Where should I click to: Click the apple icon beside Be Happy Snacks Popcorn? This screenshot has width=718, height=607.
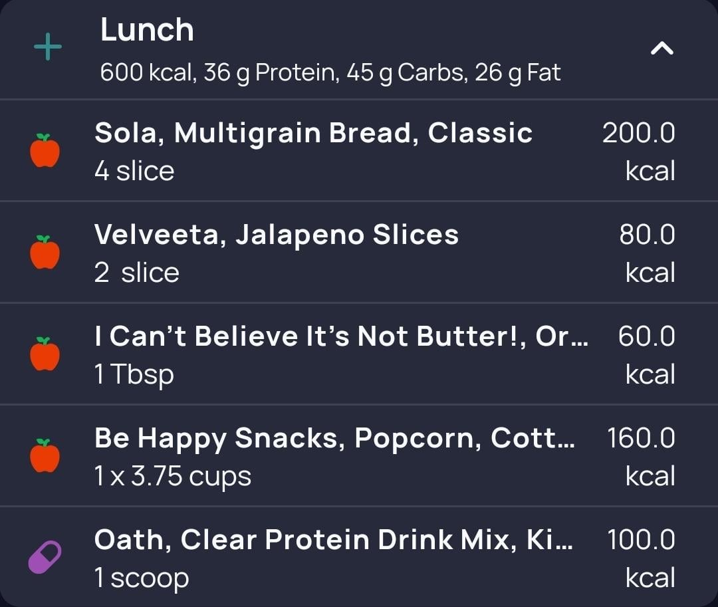tap(45, 456)
